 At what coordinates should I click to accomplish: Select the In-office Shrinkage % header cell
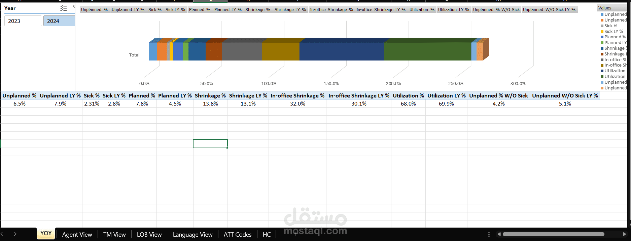point(297,95)
